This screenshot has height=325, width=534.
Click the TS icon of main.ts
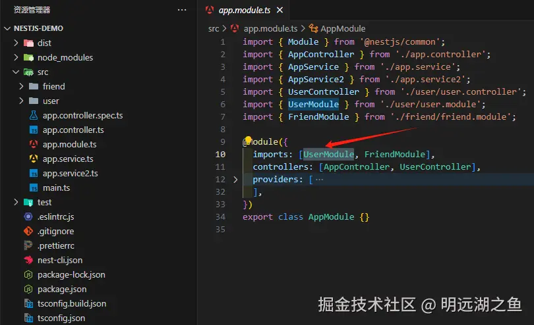point(34,187)
